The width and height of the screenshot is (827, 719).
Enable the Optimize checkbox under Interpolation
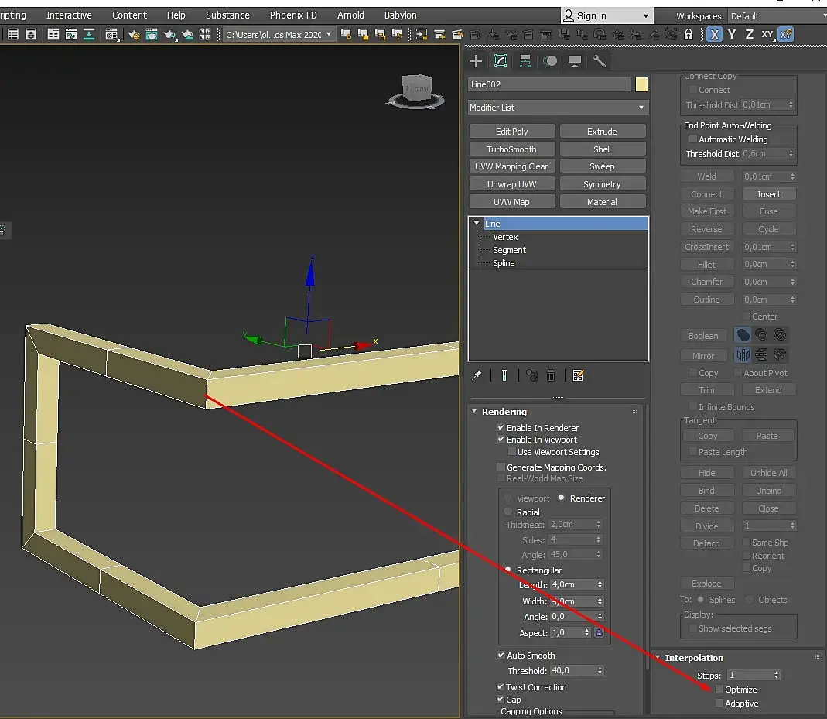[719, 690]
